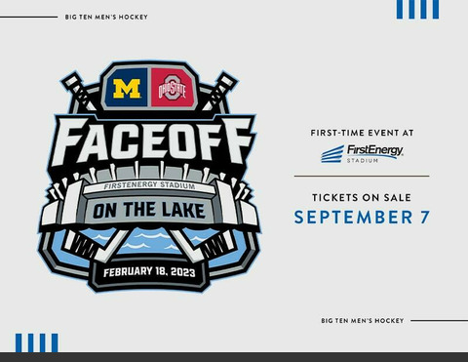The width and height of the screenshot is (468, 362).
Task: Click the horizontal divider under FirstEnergy logo
Action: click(x=362, y=177)
